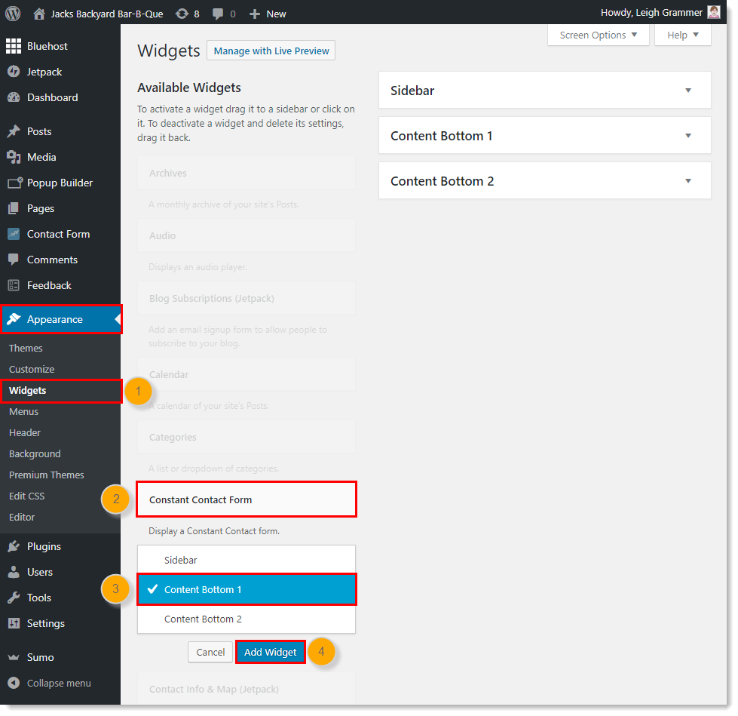Select Contact Info & Map (Jetpack) widget

pos(247,689)
